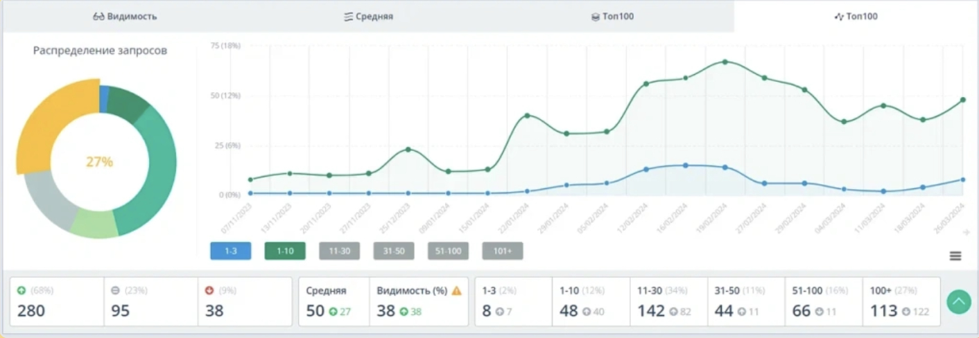Select the 11-30 stat card showing 142
Viewport: 979px width, 338px height.
click(x=668, y=301)
